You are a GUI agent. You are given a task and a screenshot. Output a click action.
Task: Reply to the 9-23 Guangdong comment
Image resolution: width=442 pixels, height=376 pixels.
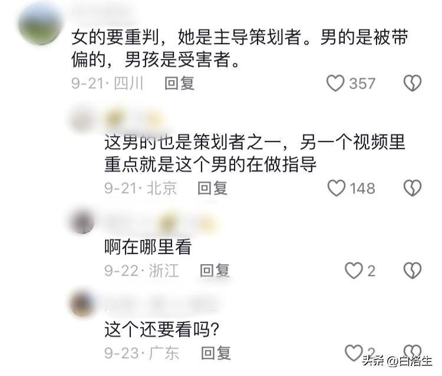pyautogui.click(x=216, y=353)
